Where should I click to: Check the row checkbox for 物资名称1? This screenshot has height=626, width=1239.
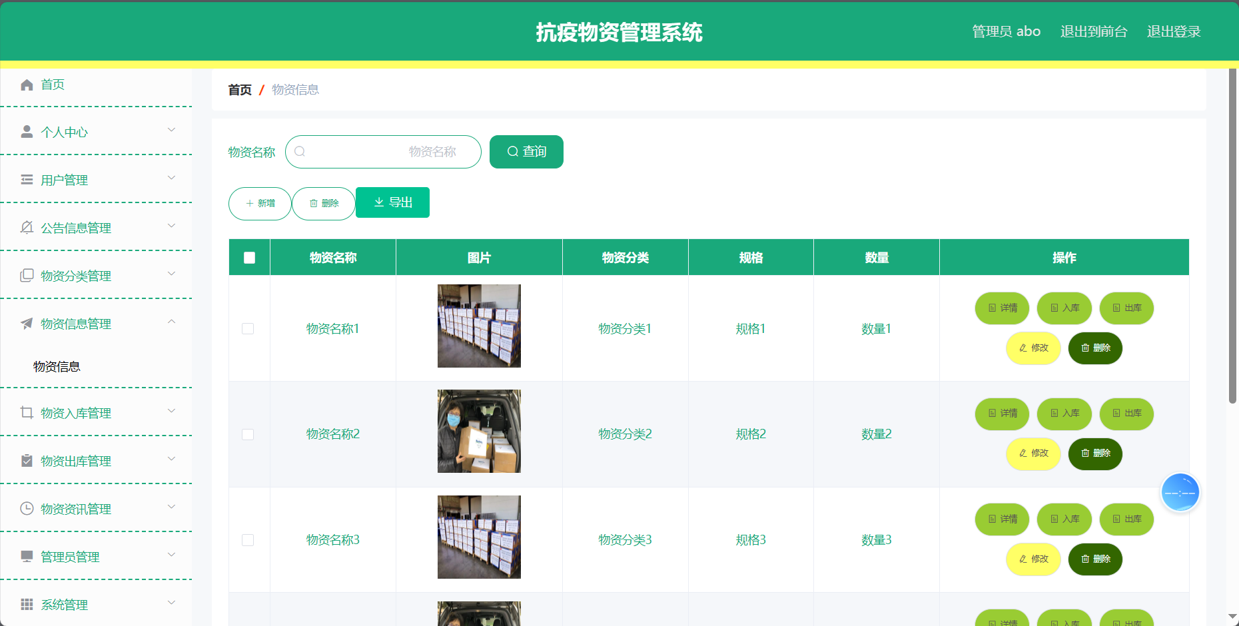tap(248, 328)
